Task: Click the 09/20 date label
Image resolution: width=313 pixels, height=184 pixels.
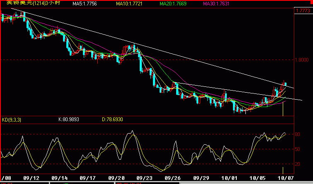Action: (116, 178)
